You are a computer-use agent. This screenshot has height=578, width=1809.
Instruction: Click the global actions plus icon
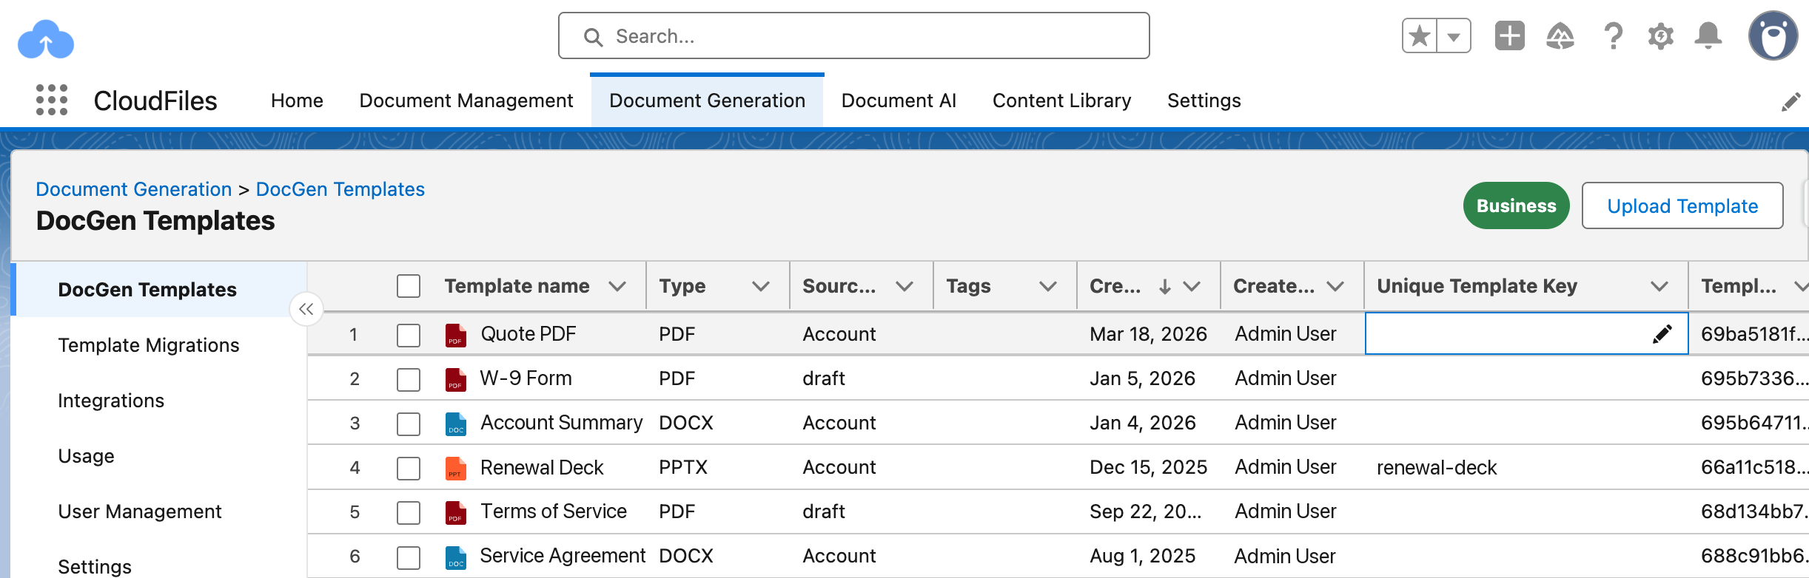1510,35
